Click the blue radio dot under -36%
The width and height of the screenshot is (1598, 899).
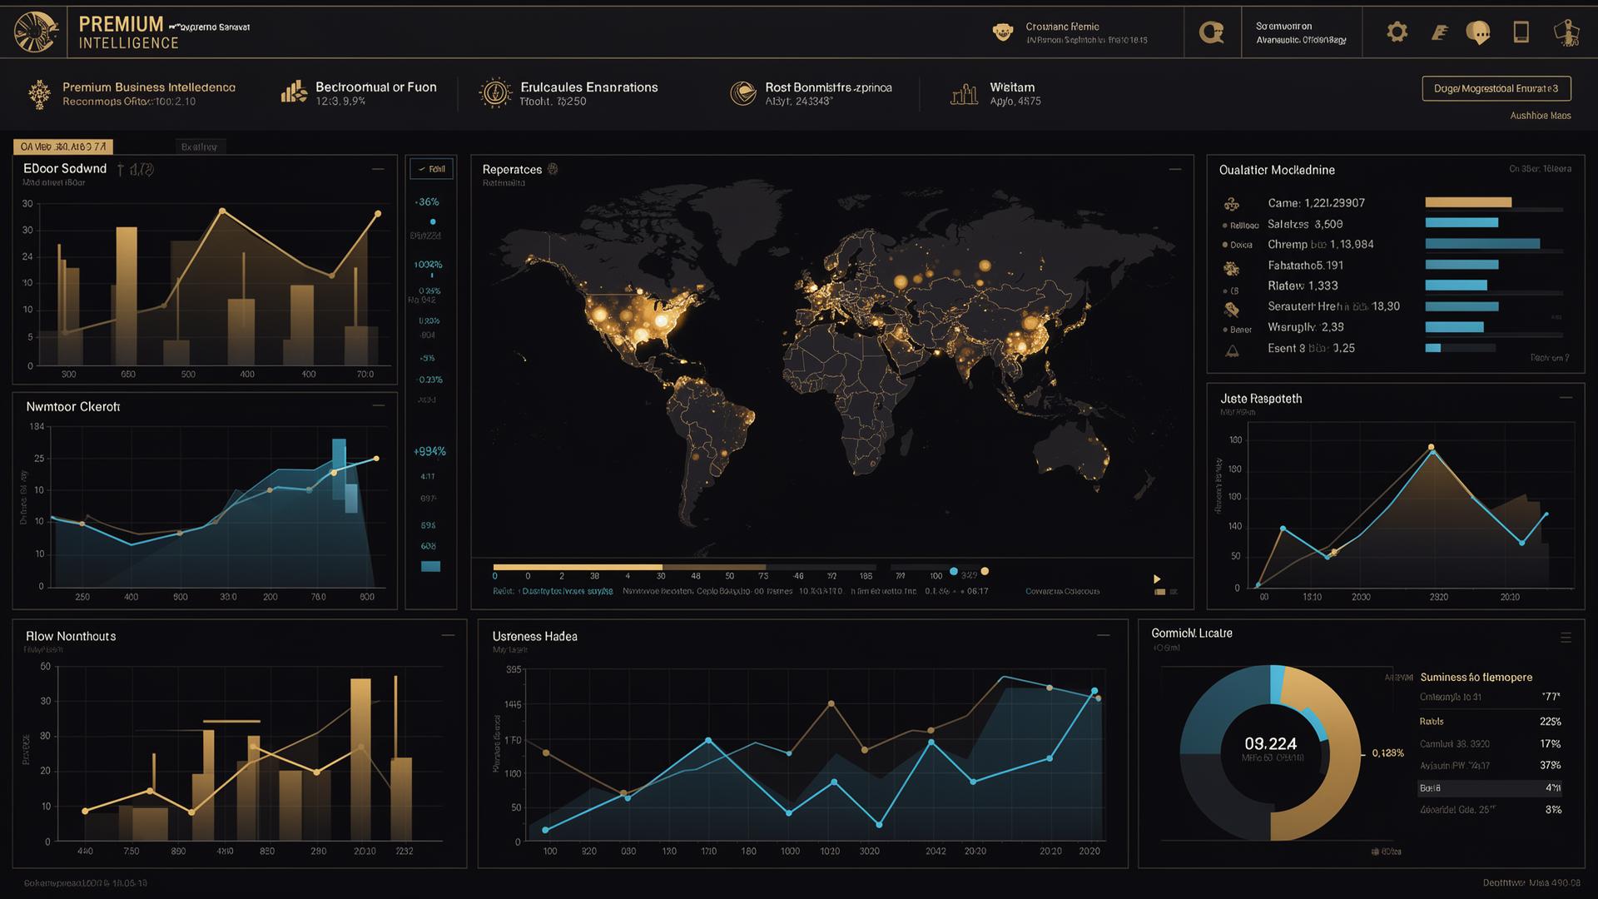coord(433,222)
